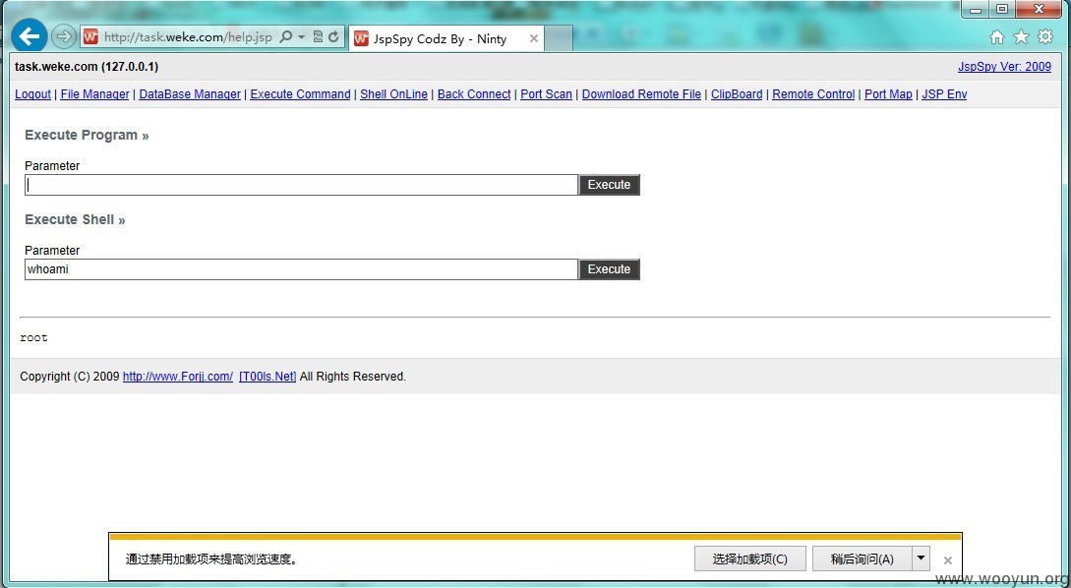This screenshot has height=588, width=1071.
Task: Click the search magnifier in address bar
Action: click(x=286, y=37)
